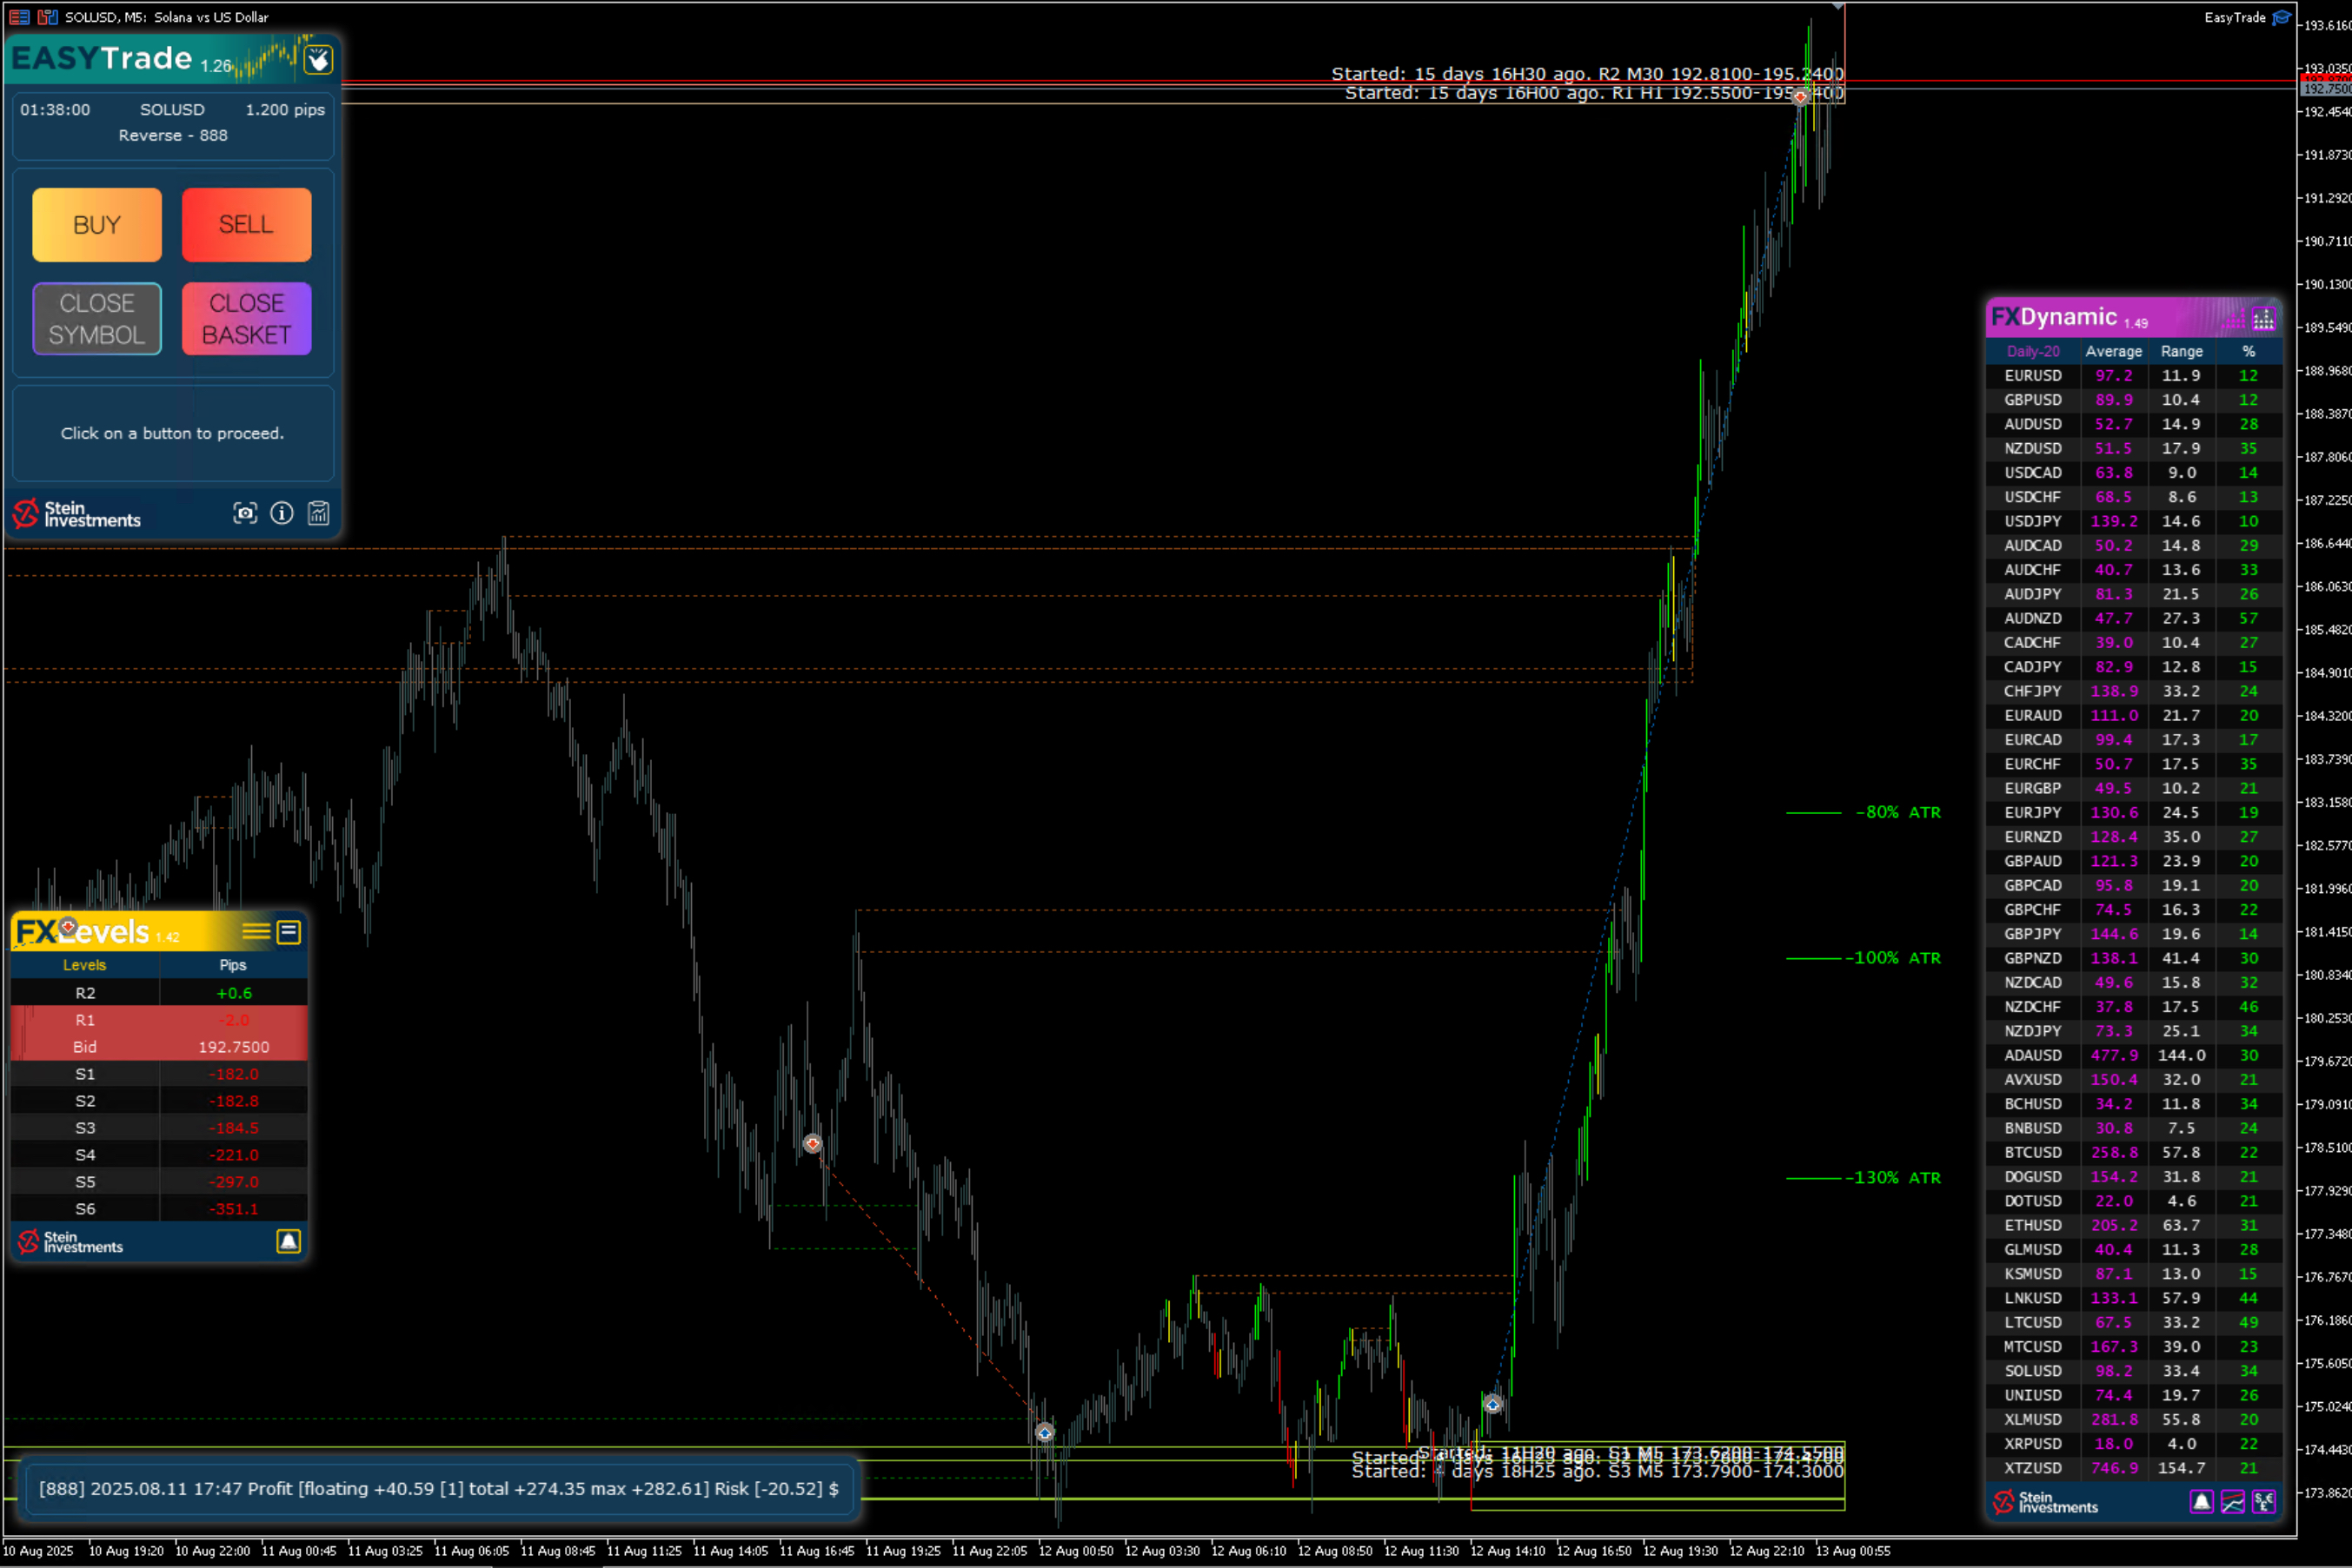Select the SOLUSD row in FXDynamic
Viewport: 2352px width, 1568px height.
pos(2032,1371)
